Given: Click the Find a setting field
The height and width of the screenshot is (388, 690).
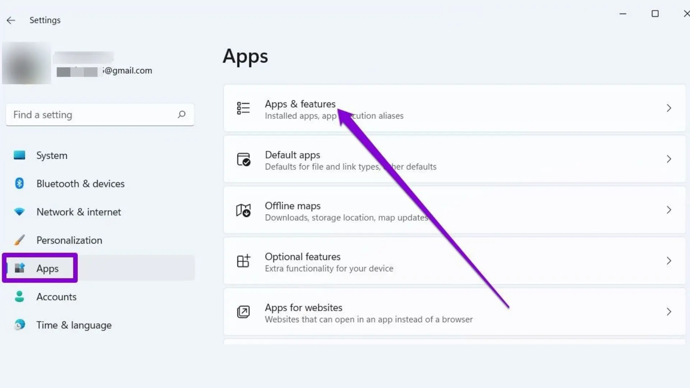Looking at the screenshot, I should [90, 115].
